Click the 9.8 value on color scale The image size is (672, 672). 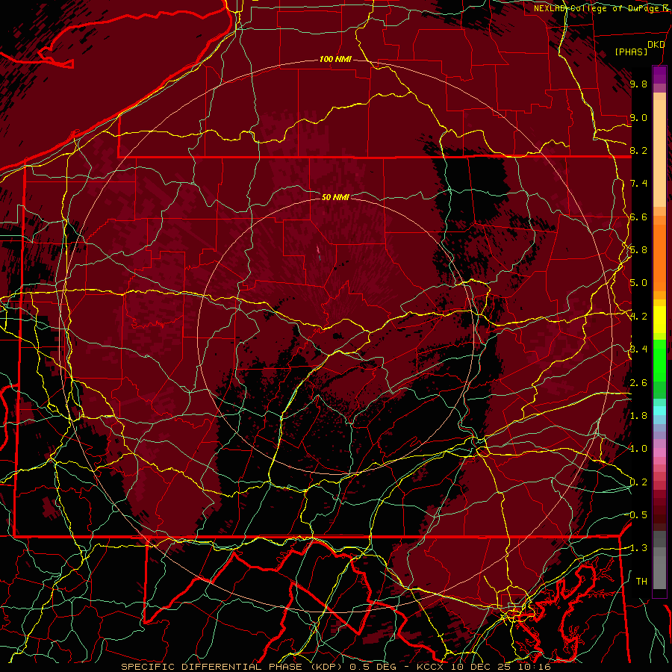pos(638,84)
